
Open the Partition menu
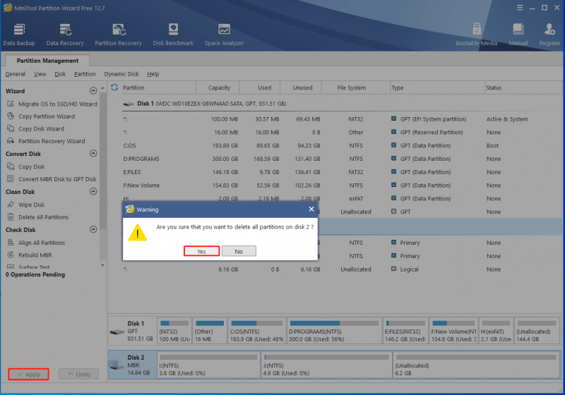coord(85,74)
